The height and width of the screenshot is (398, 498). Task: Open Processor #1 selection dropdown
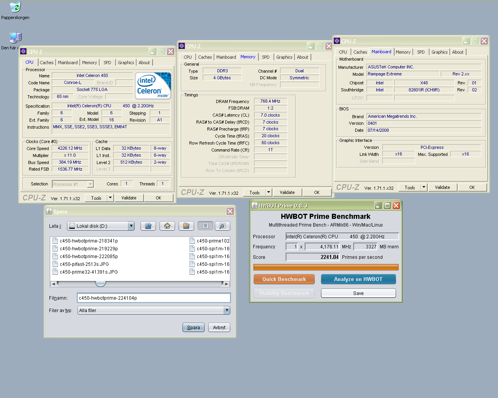tap(90, 184)
